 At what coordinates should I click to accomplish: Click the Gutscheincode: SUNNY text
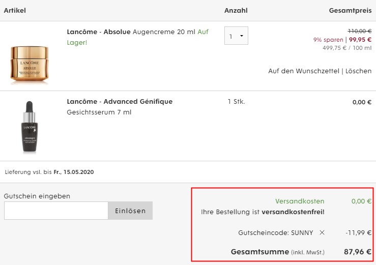point(276,232)
